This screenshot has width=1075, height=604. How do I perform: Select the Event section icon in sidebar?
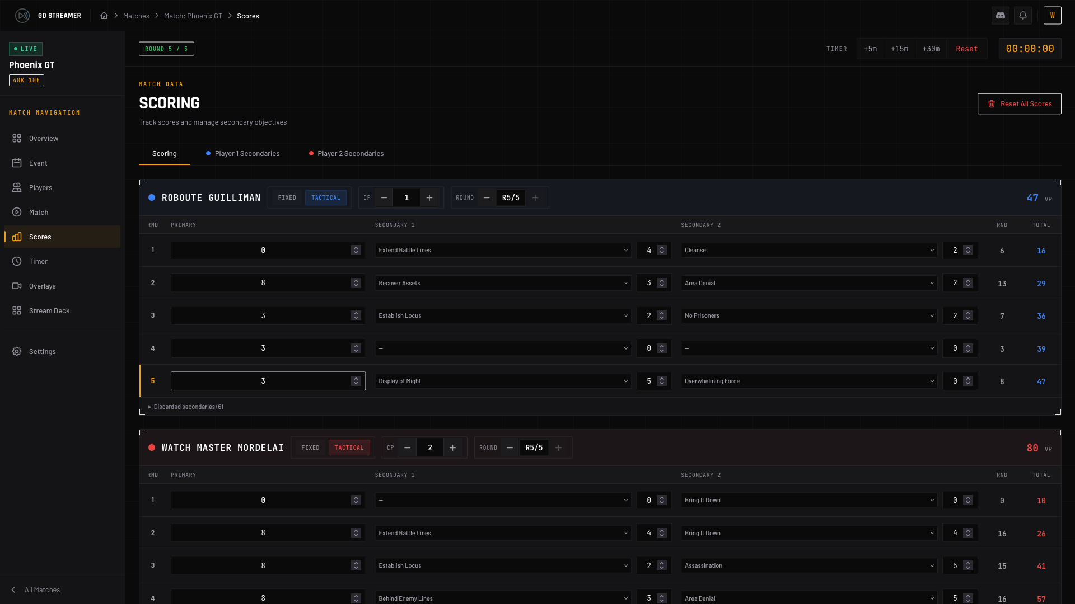click(x=38, y=163)
